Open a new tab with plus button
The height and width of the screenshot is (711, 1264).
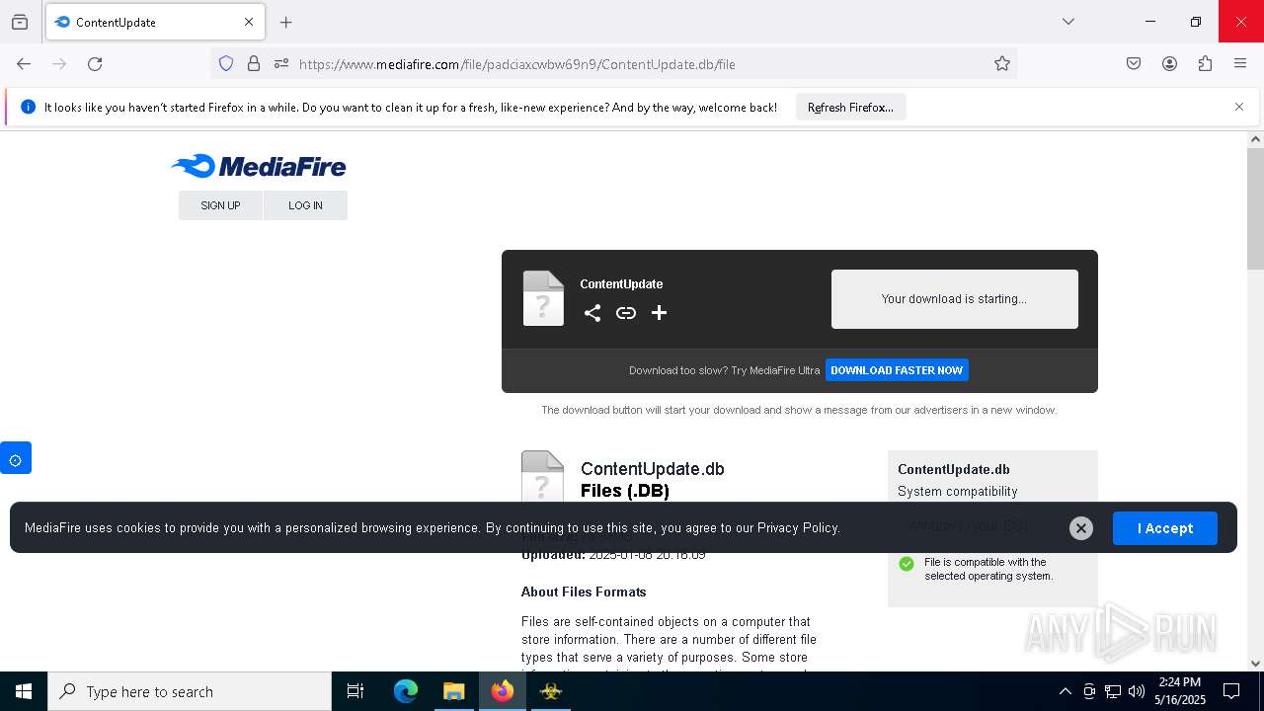pyautogui.click(x=286, y=22)
